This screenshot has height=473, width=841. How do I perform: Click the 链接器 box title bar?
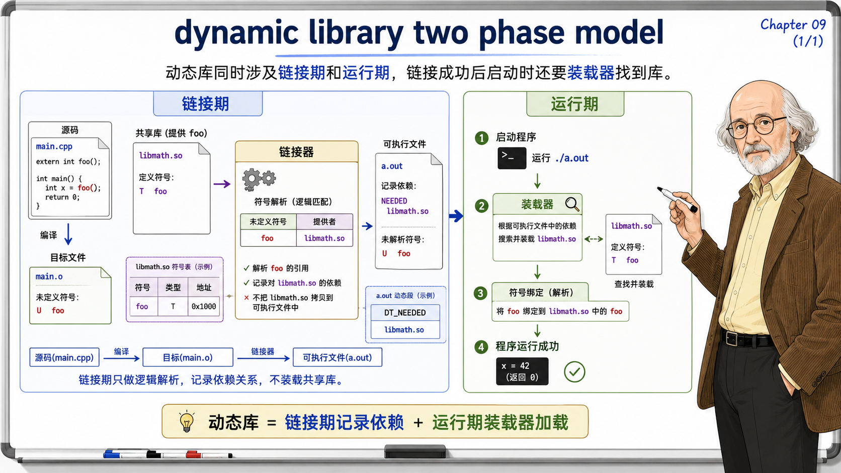(x=296, y=152)
